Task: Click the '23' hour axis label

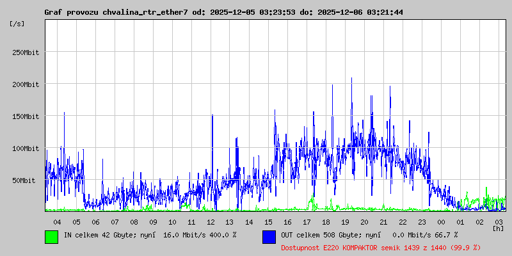Action: 422,222
